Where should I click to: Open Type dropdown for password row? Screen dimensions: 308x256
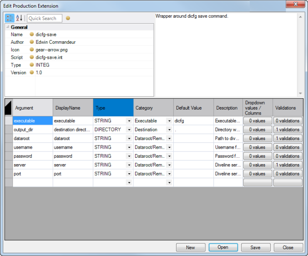pyautogui.click(x=129, y=156)
